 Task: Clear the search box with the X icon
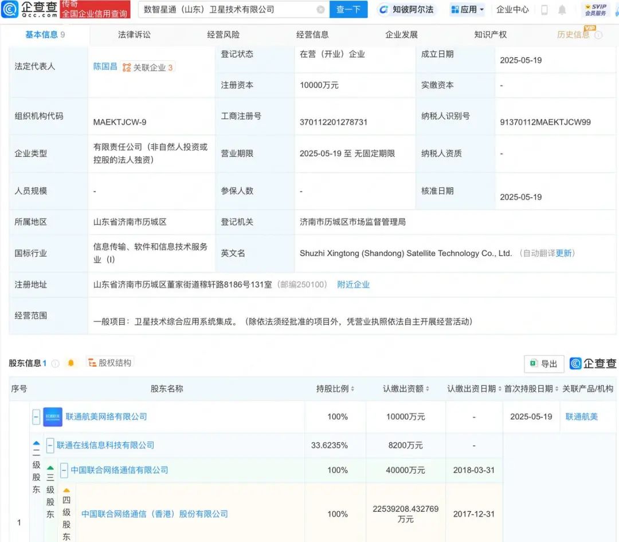pyautogui.click(x=321, y=10)
